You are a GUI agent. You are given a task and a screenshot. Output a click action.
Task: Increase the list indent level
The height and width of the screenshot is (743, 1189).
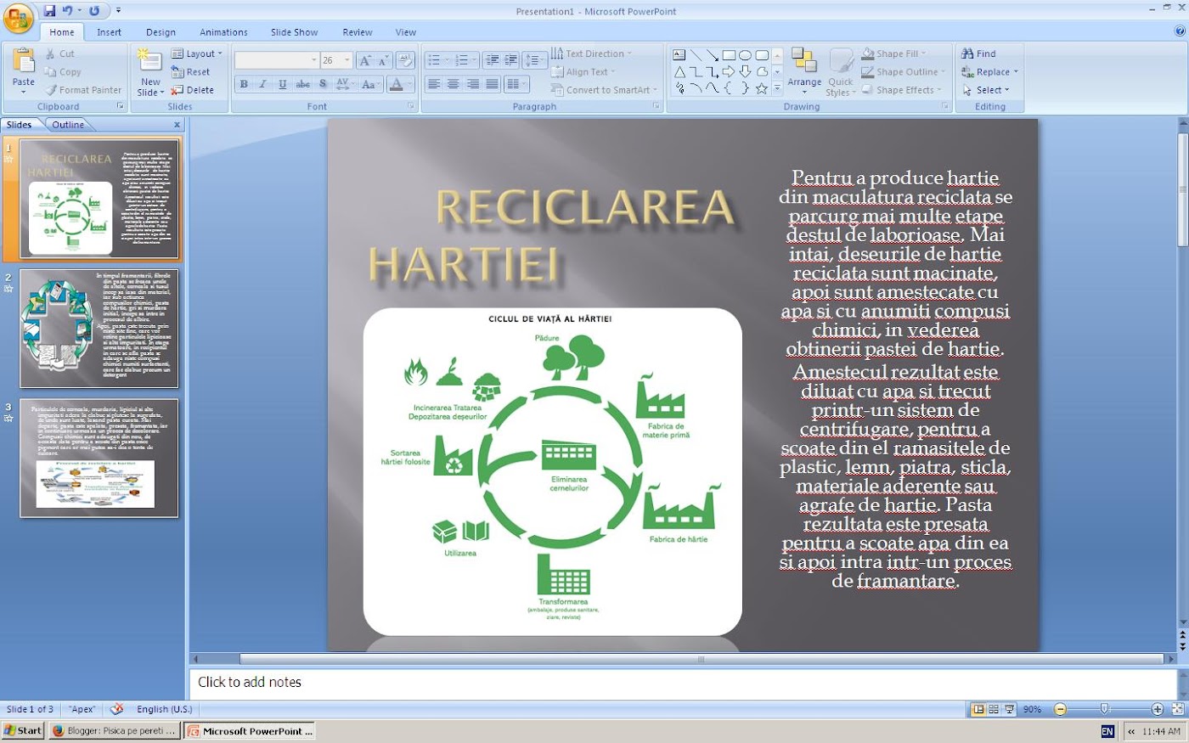[511, 60]
